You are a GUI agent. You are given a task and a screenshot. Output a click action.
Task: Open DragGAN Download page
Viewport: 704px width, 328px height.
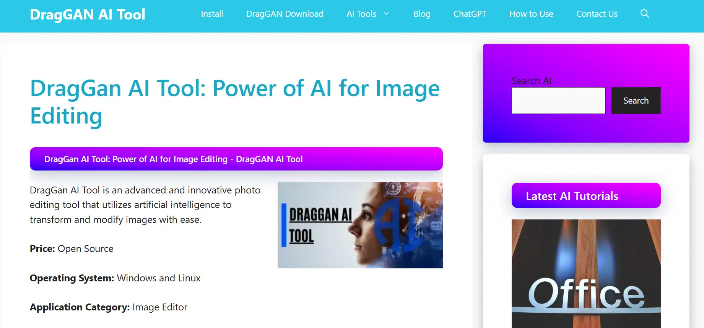coord(285,14)
